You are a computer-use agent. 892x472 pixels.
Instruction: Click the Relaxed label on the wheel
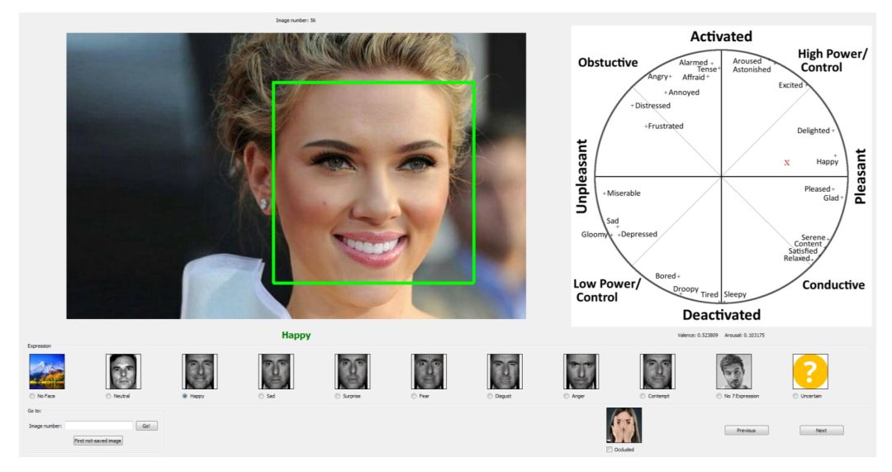coord(796,258)
